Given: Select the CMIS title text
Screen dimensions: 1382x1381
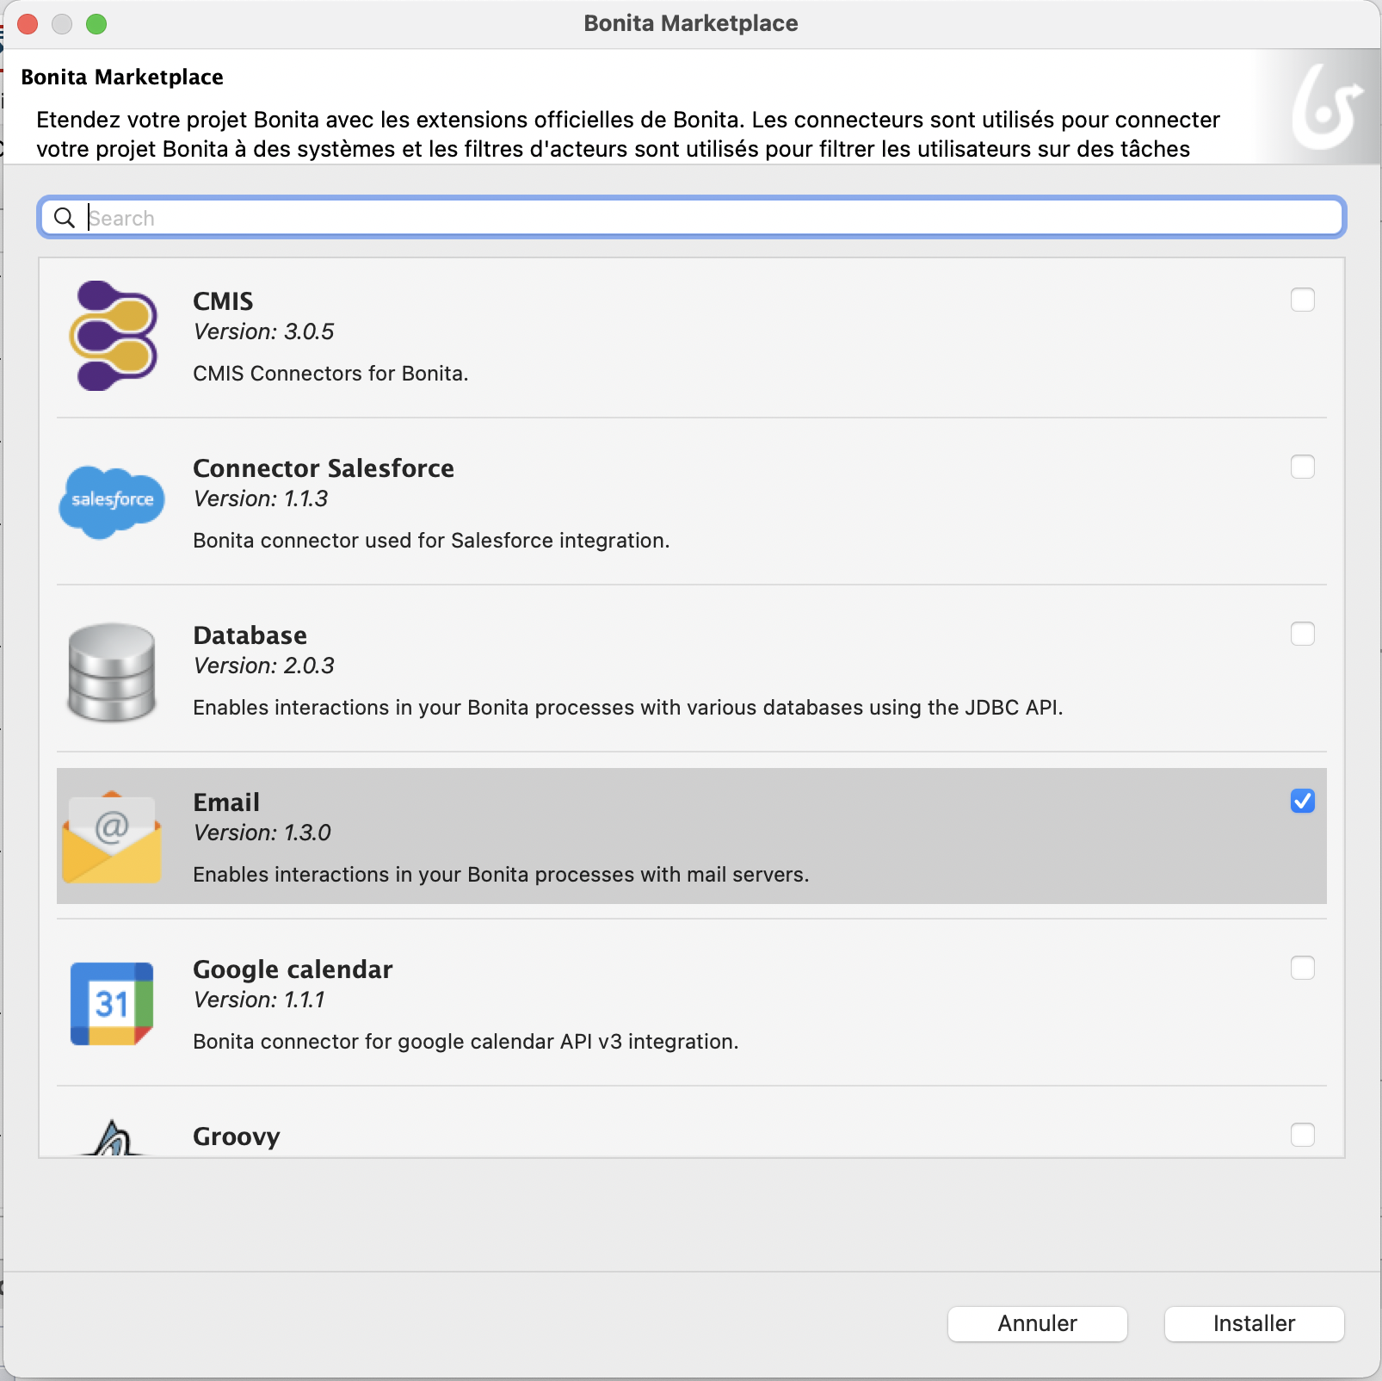Looking at the screenshot, I should tap(223, 301).
